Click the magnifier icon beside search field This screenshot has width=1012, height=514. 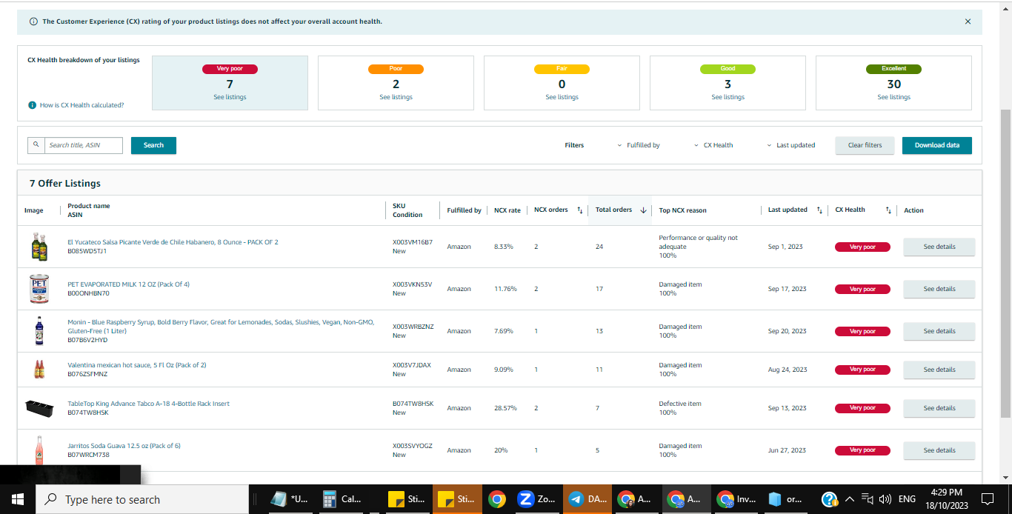36,145
